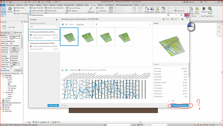The height and width of the screenshot is (126, 223).
Task: Launch Dynamo
Action: point(204,10)
